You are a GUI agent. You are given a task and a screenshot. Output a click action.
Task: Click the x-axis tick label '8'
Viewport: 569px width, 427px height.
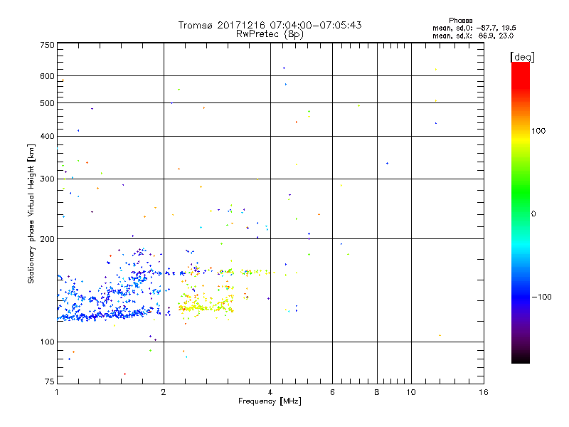pos(377,392)
